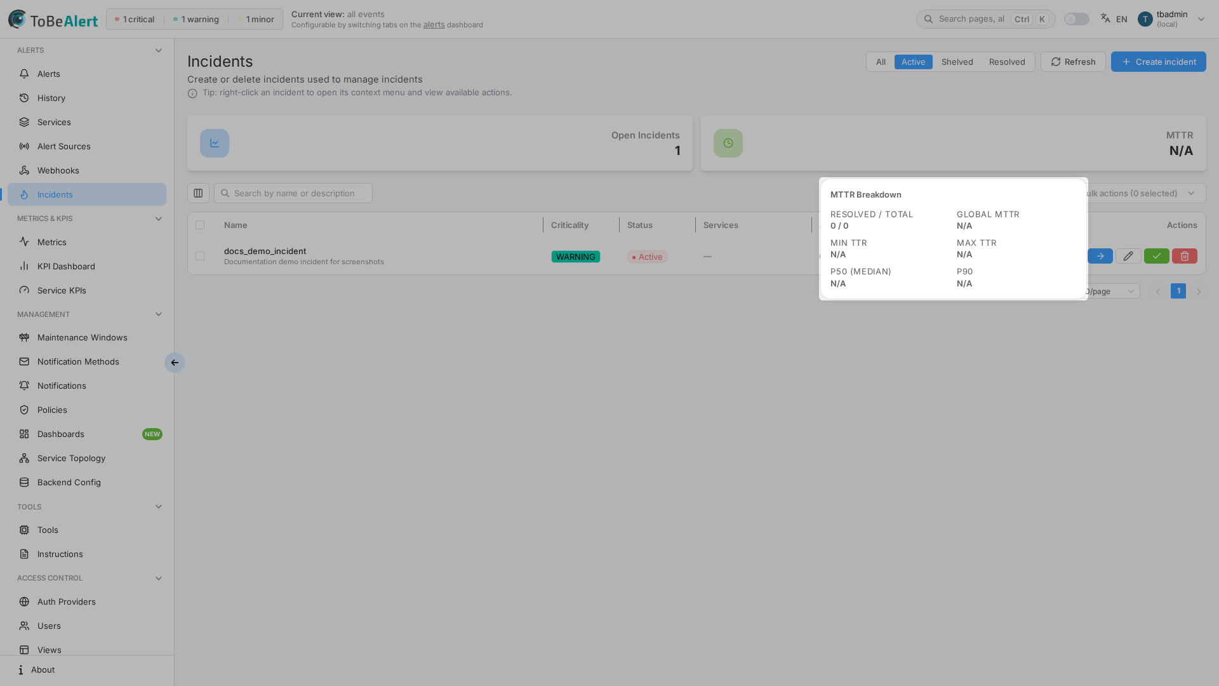
Task: Toggle the dark mode switch
Action: point(1077,19)
